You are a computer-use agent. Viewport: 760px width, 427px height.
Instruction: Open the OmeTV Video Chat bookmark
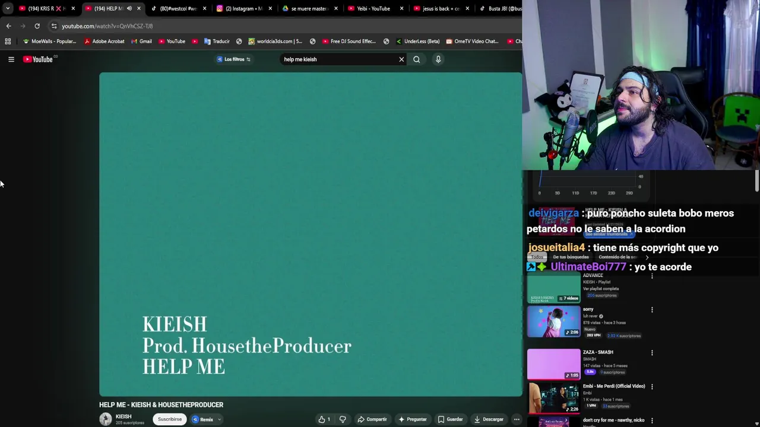point(472,42)
